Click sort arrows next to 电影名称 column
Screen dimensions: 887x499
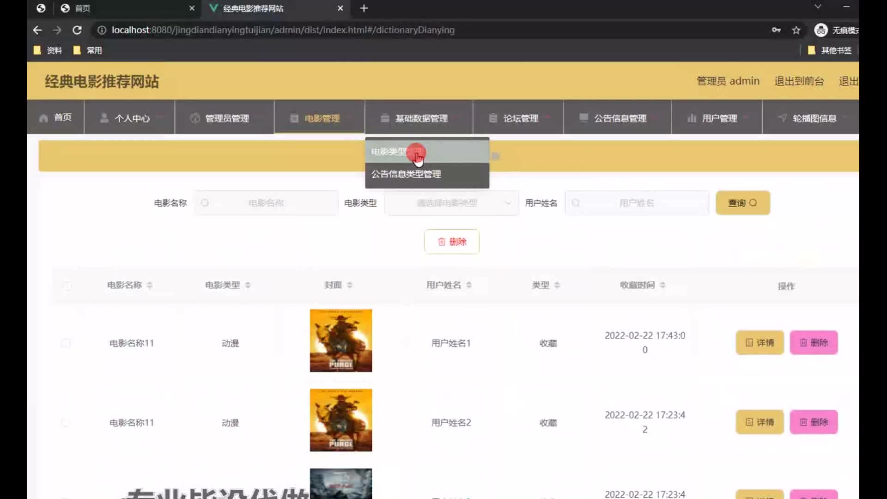149,285
